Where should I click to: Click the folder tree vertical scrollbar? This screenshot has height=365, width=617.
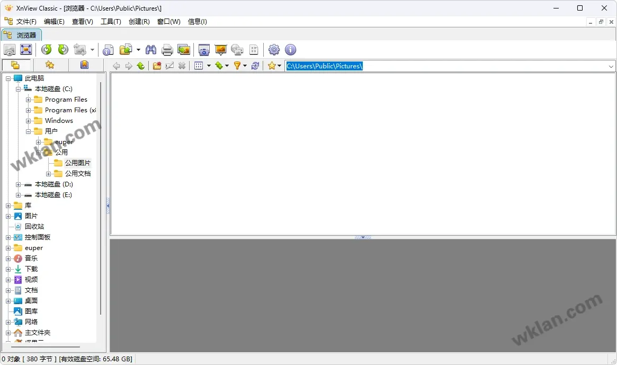101,199
